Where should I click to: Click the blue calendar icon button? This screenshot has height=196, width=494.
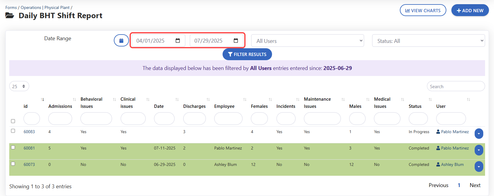coord(121,41)
